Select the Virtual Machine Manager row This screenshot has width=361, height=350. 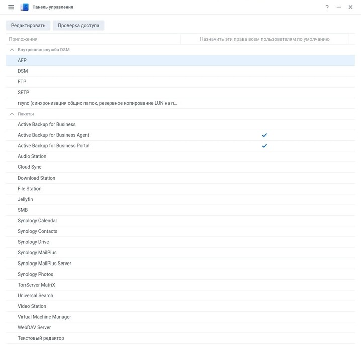pos(180,317)
